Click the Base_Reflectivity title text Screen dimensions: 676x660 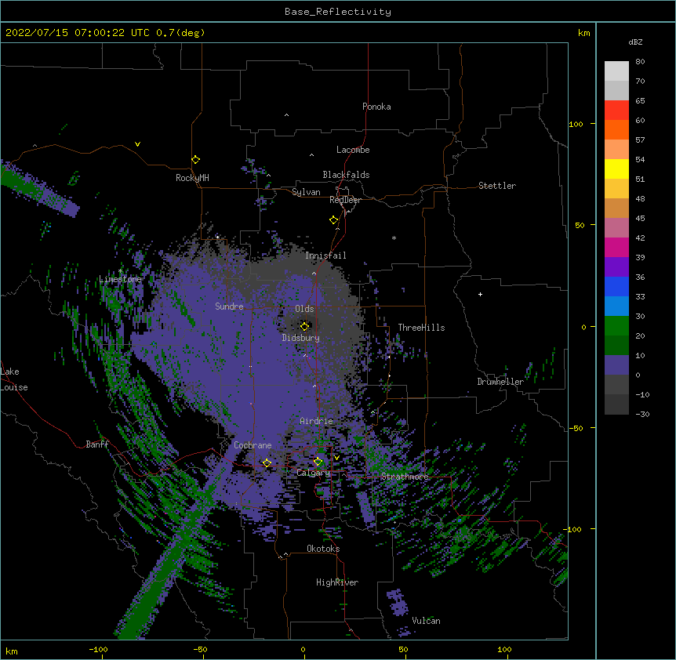pyautogui.click(x=338, y=12)
